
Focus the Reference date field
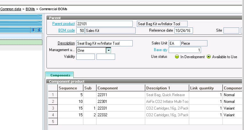click(x=183, y=31)
